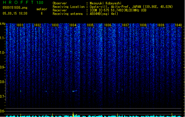185x117 pixels.
Task: Click the tallest yellow spike in power graph
Action: coord(73,115)
